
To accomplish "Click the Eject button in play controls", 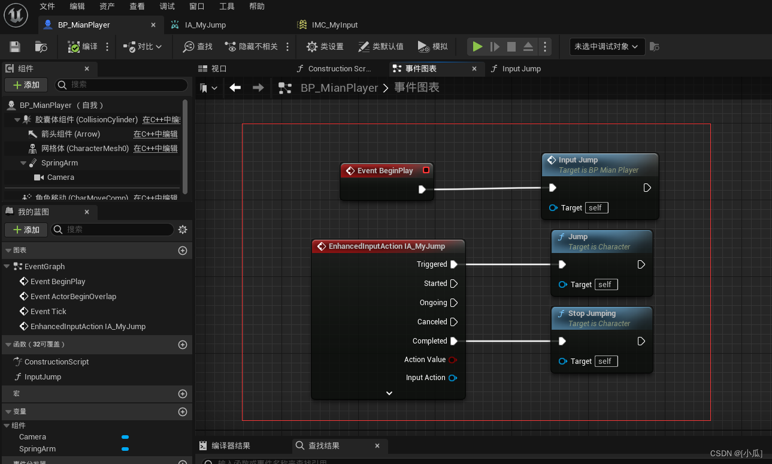I will tap(528, 46).
